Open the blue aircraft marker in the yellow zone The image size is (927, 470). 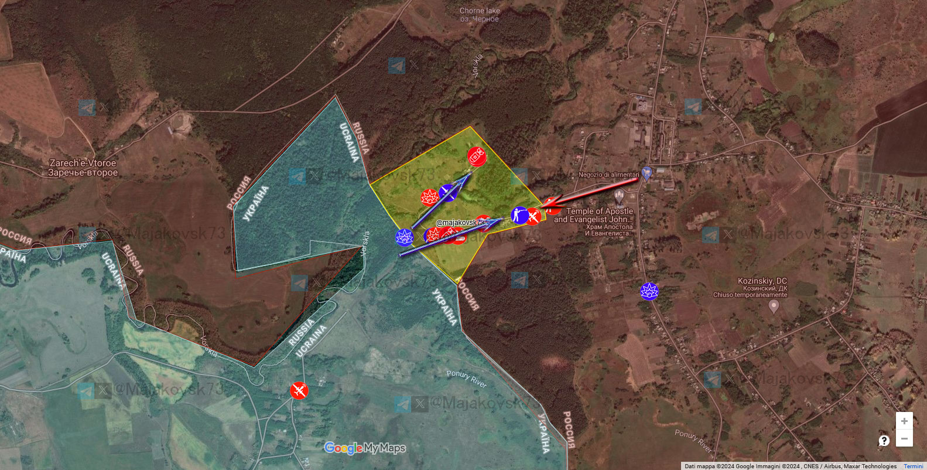448,193
